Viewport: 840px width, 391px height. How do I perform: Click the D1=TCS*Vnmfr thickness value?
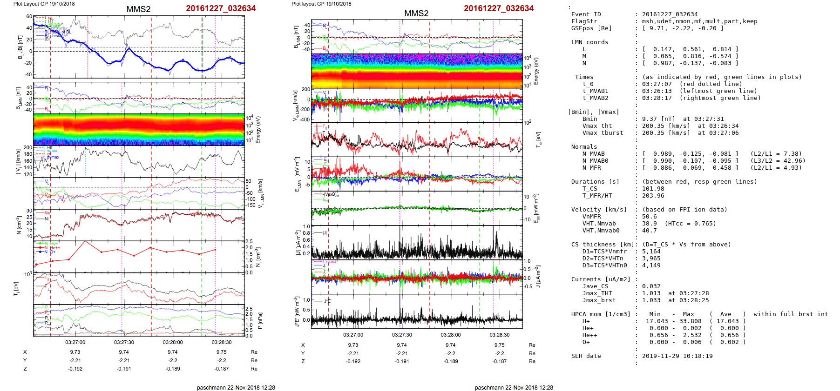651,252
